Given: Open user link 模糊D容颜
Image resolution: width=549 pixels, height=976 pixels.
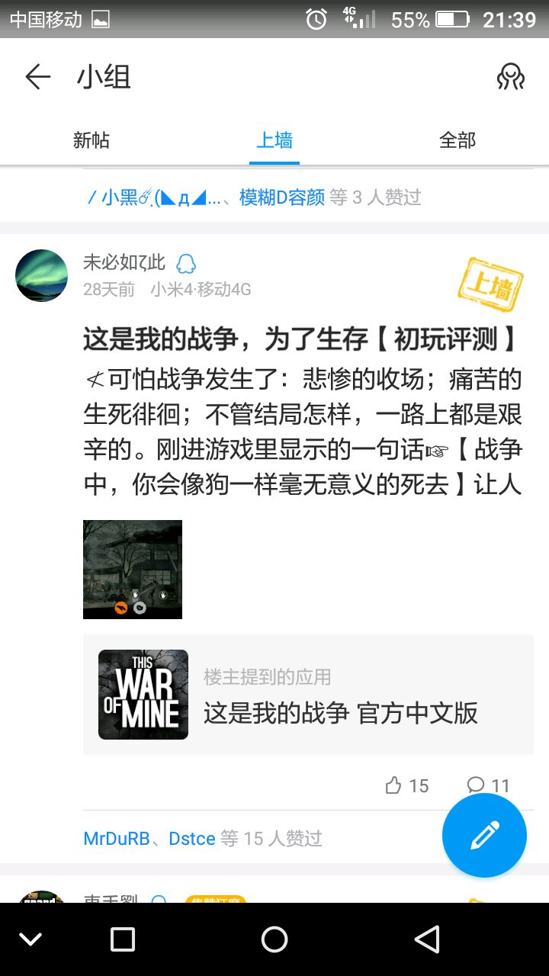Looking at the screenshot, I should click(282, 197).
